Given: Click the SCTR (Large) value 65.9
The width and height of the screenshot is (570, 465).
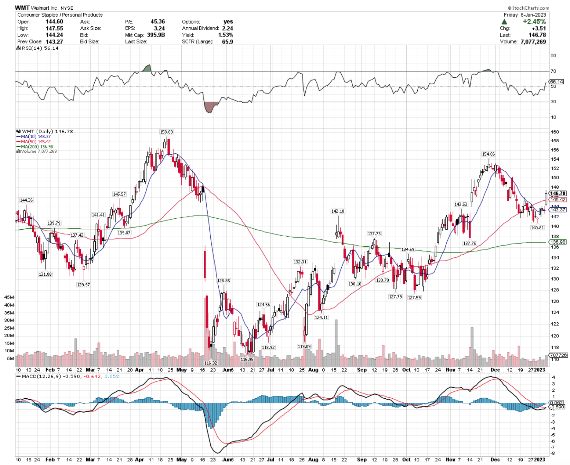Looking at the screenshot, I should click(227, 41).
